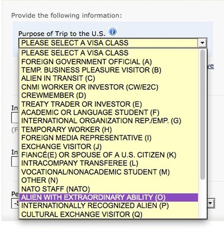Choose INTRACOMPANY TRANSFEREE (L)

108,163
